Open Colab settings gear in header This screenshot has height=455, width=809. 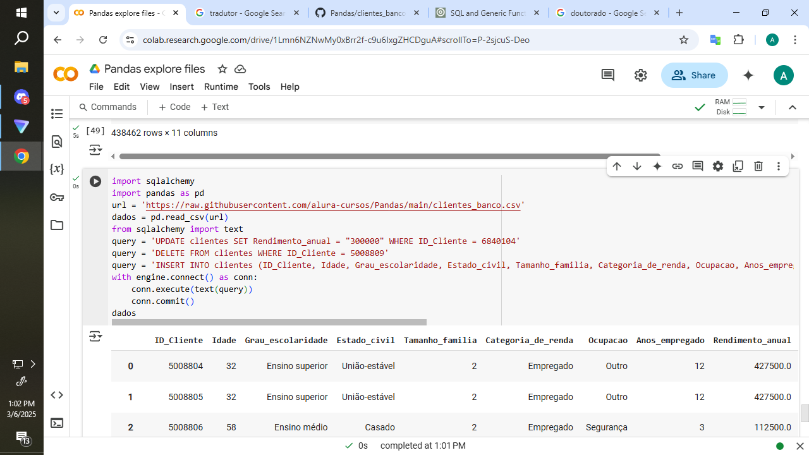coord(641,75)
